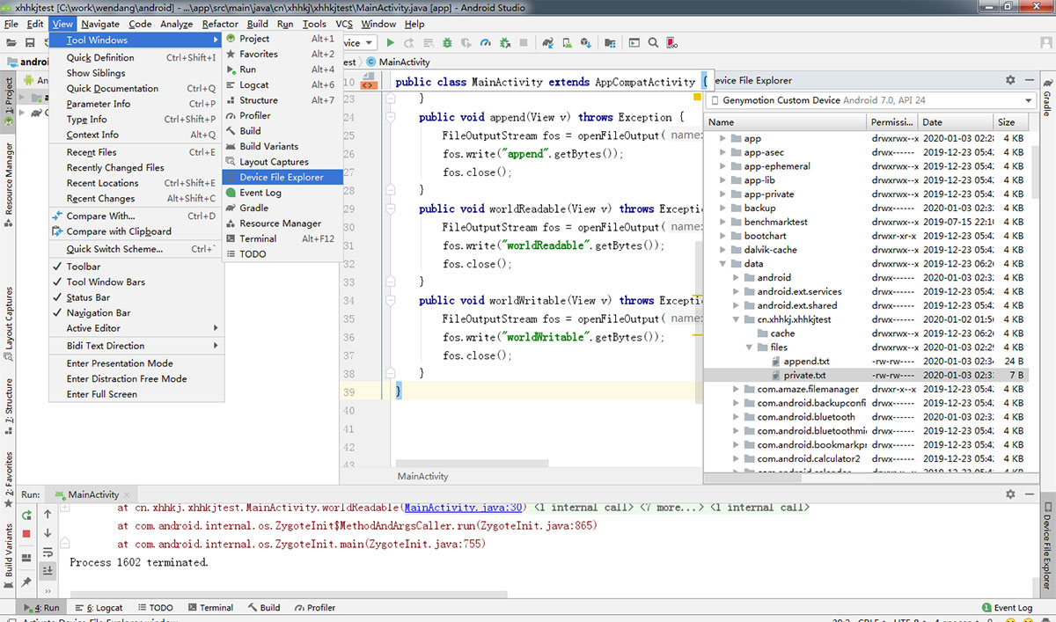The width and height of the screenshot is (1056, 622).
Task: Click the Permissions column header
Action: [x=892, y=122]
